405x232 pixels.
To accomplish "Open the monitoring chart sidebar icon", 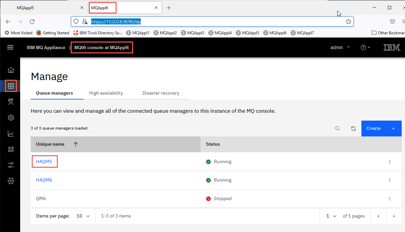I will click(x=11, y=133).
